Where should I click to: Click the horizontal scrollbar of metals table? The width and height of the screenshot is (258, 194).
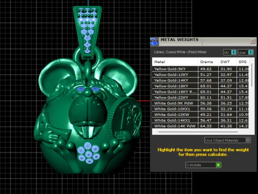pos(198,132)
